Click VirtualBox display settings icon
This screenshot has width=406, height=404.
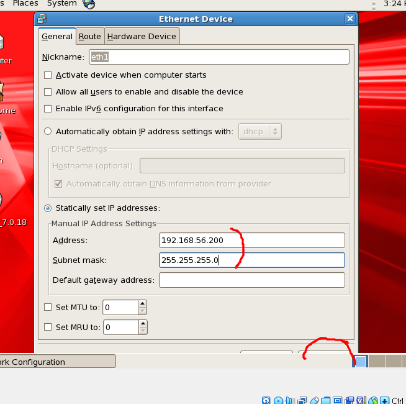pos(337,400)
